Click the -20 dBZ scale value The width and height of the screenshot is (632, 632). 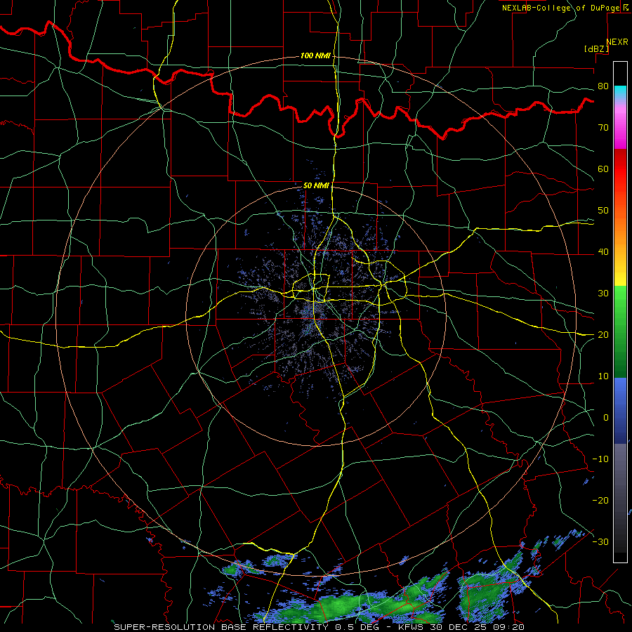600,500
